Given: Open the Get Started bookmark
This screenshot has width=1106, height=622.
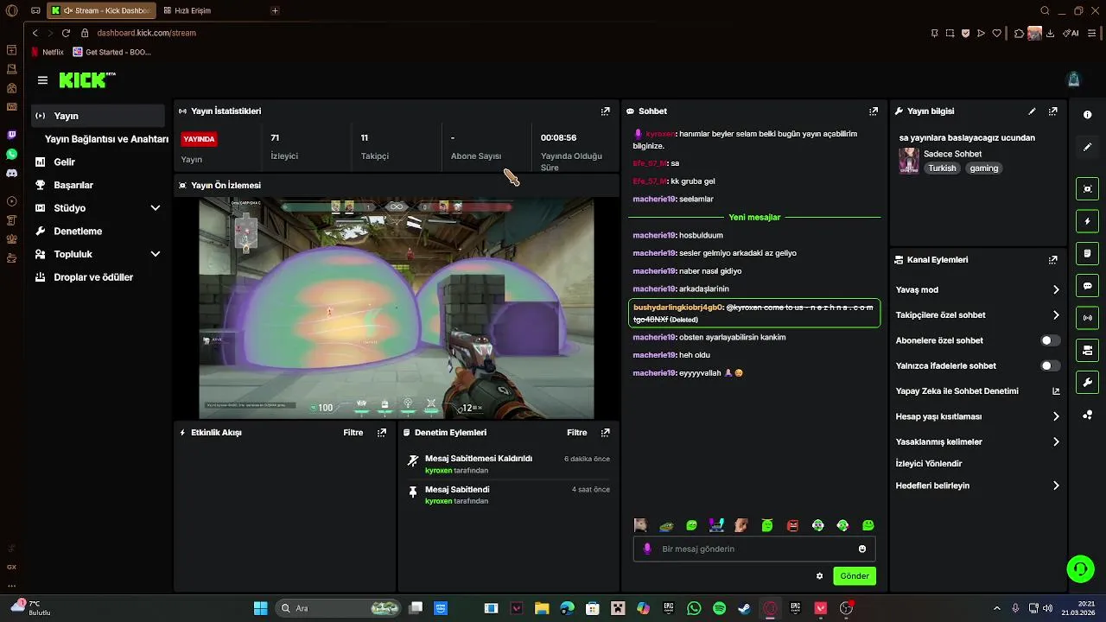Looking at the screenshot, I should pos(112,52).
